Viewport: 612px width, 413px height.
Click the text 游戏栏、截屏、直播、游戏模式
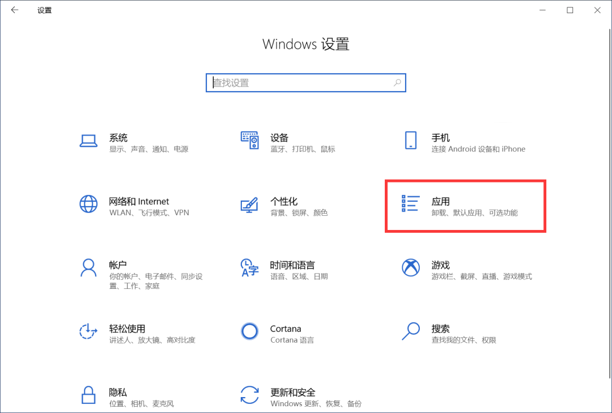tap(482, 276)
